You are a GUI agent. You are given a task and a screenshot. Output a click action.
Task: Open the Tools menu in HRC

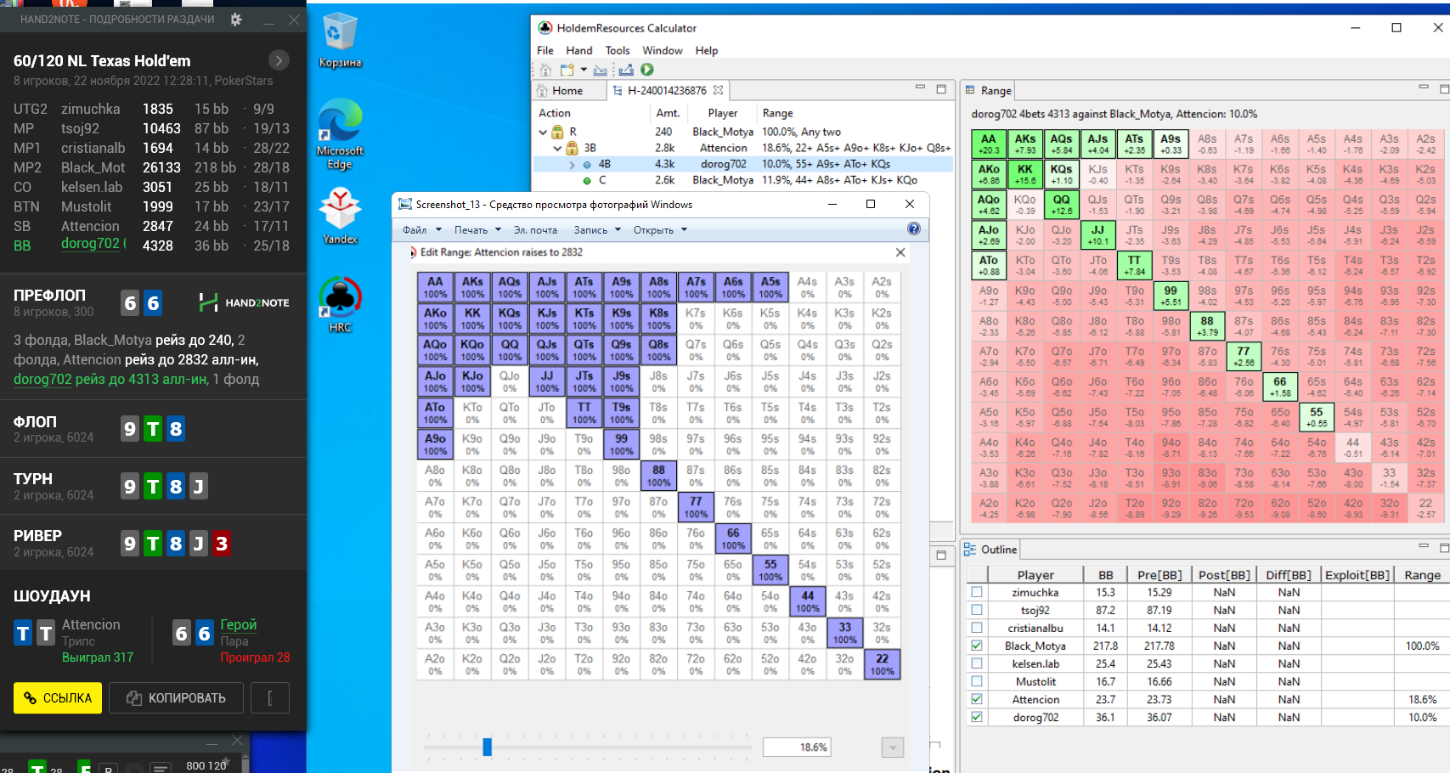click(618, 50)
